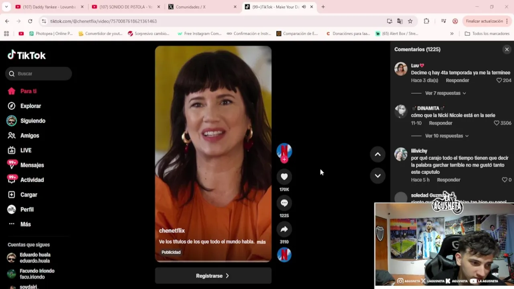Open Facundo Iriondo followed account
This screenshot has height=289, width=514.
(x=31, y=274)
